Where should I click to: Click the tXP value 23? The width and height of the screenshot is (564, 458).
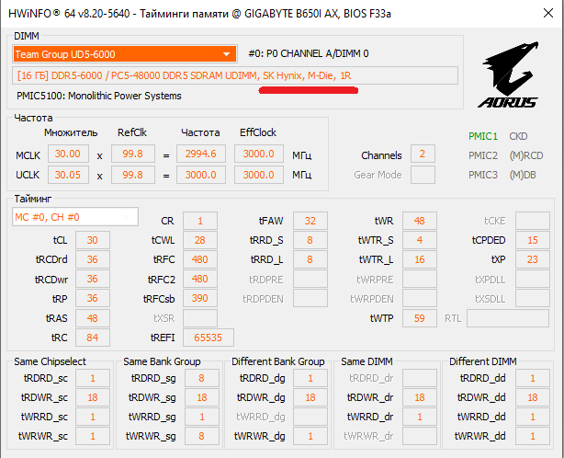click(x=533, y=259)
